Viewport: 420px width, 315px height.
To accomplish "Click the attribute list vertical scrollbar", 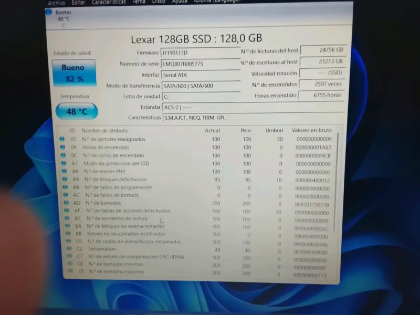I will (336, 183).
